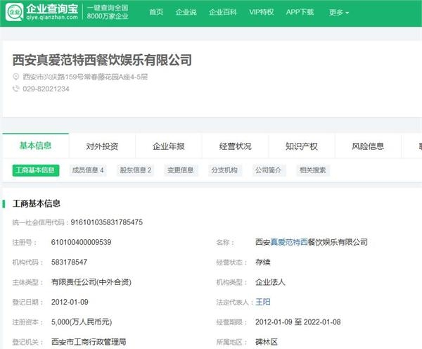Open VIP特权 in the header
The height and width of the screenshot is (349, 422).
click(261, 12)
